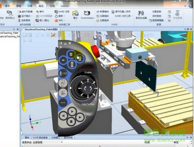The image size is (194, 147).
Task: Minimize the virtual FlexPendant window
Action: click(65, 43)
